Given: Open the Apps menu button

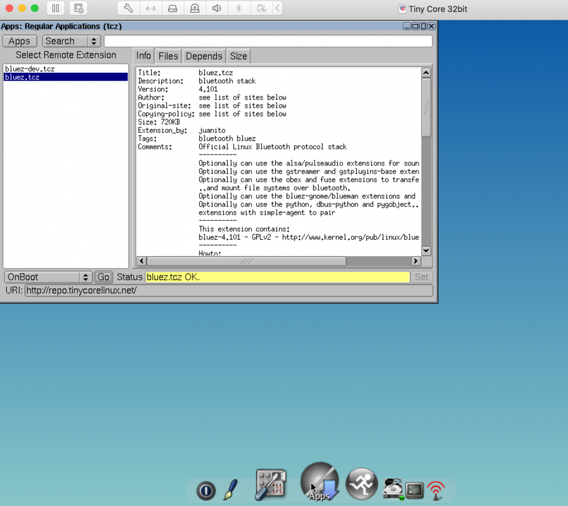Looking at the screenshot, I should (19, 41).
